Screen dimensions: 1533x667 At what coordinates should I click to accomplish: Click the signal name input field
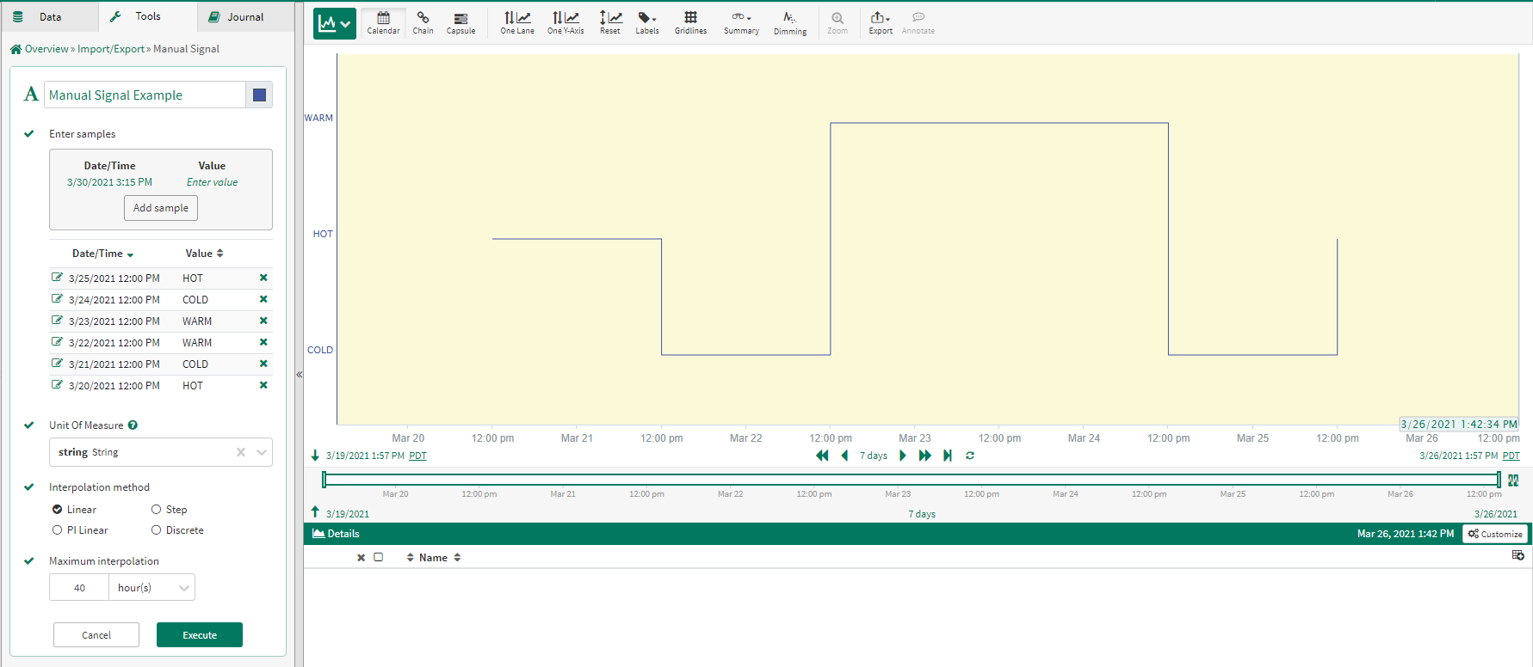click(x=145, y=95)
